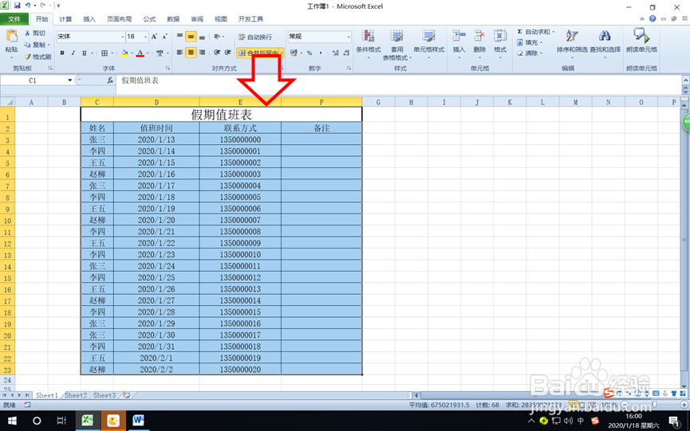Decrease font size with the smaller A icon

(x=164, y=37)
